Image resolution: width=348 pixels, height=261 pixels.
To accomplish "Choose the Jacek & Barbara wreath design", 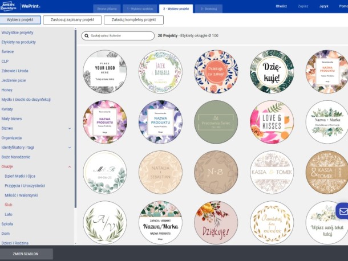I will (x=160, y=72).
